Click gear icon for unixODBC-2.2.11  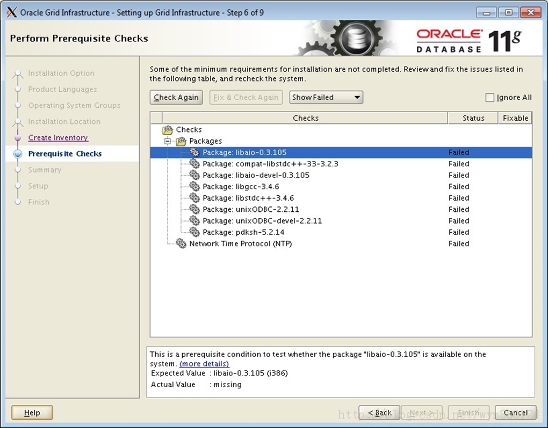(194, 210)
